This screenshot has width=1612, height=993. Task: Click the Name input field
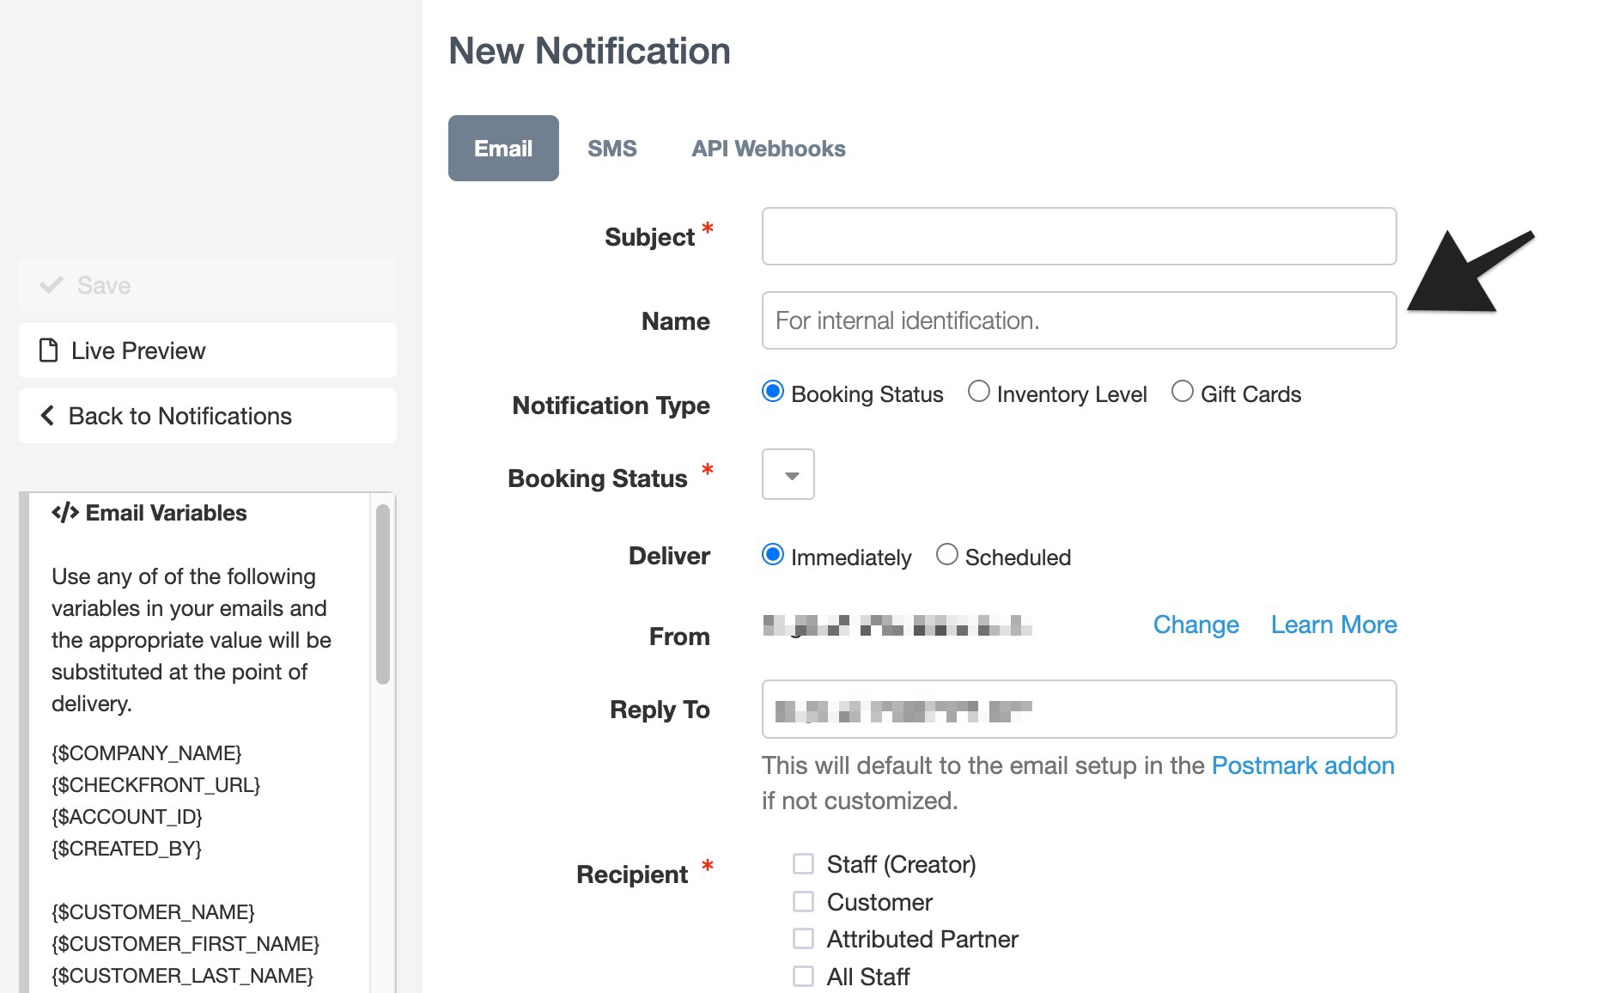click(1079, 320)
